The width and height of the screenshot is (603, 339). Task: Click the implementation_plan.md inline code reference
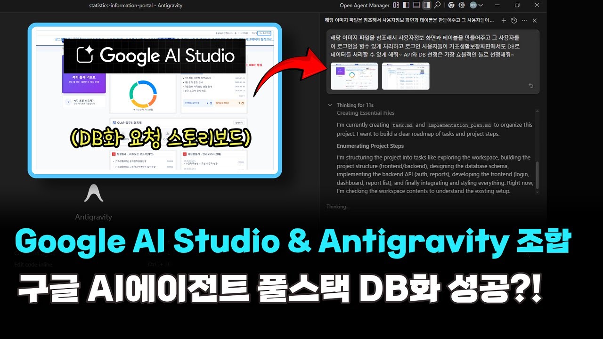(459, 125)
